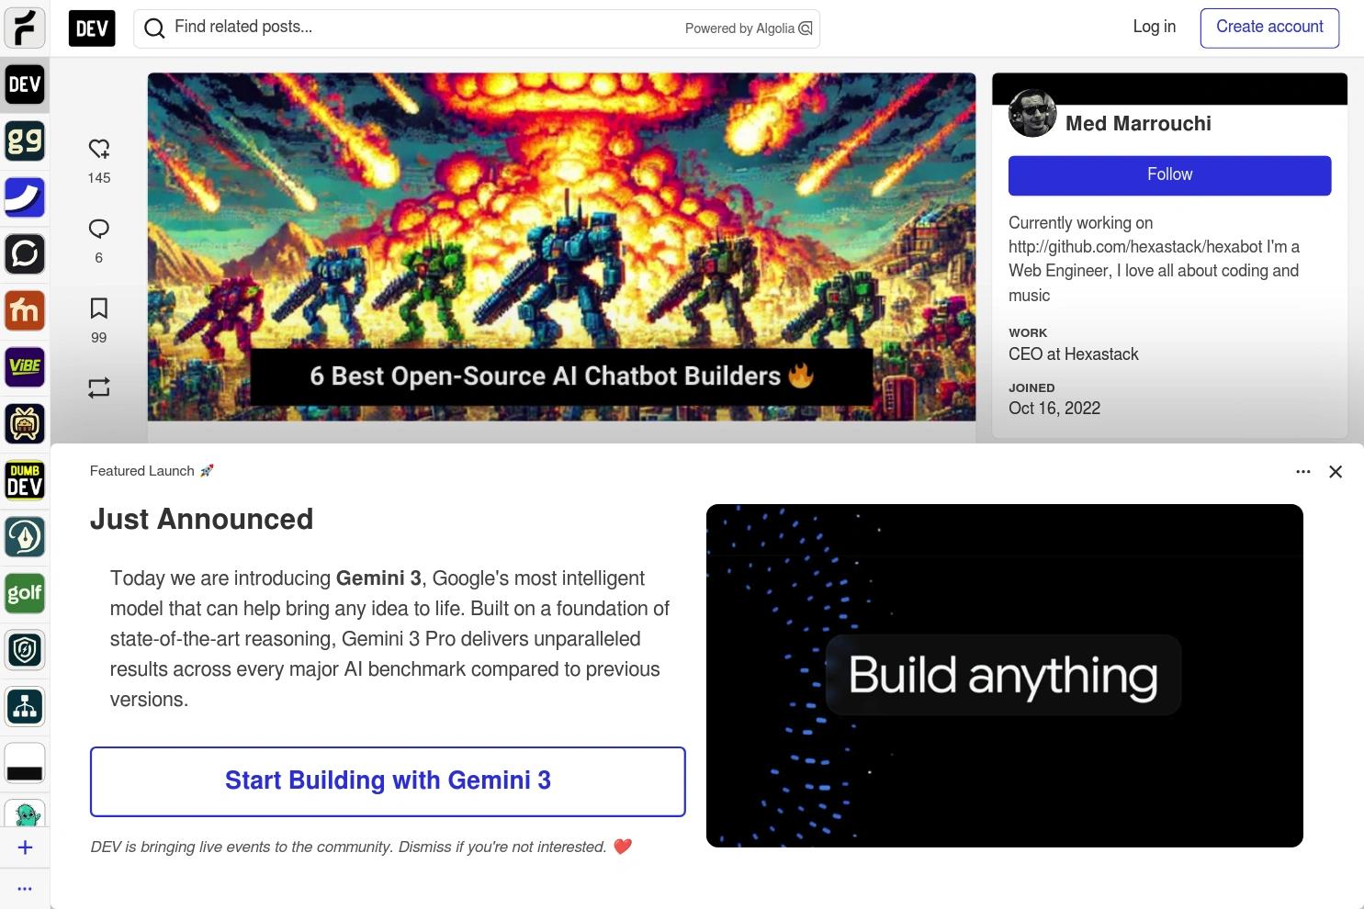Click the Forem logo at top left
The height and width of the screenshot is (909, 1364).
click(25, 28)
